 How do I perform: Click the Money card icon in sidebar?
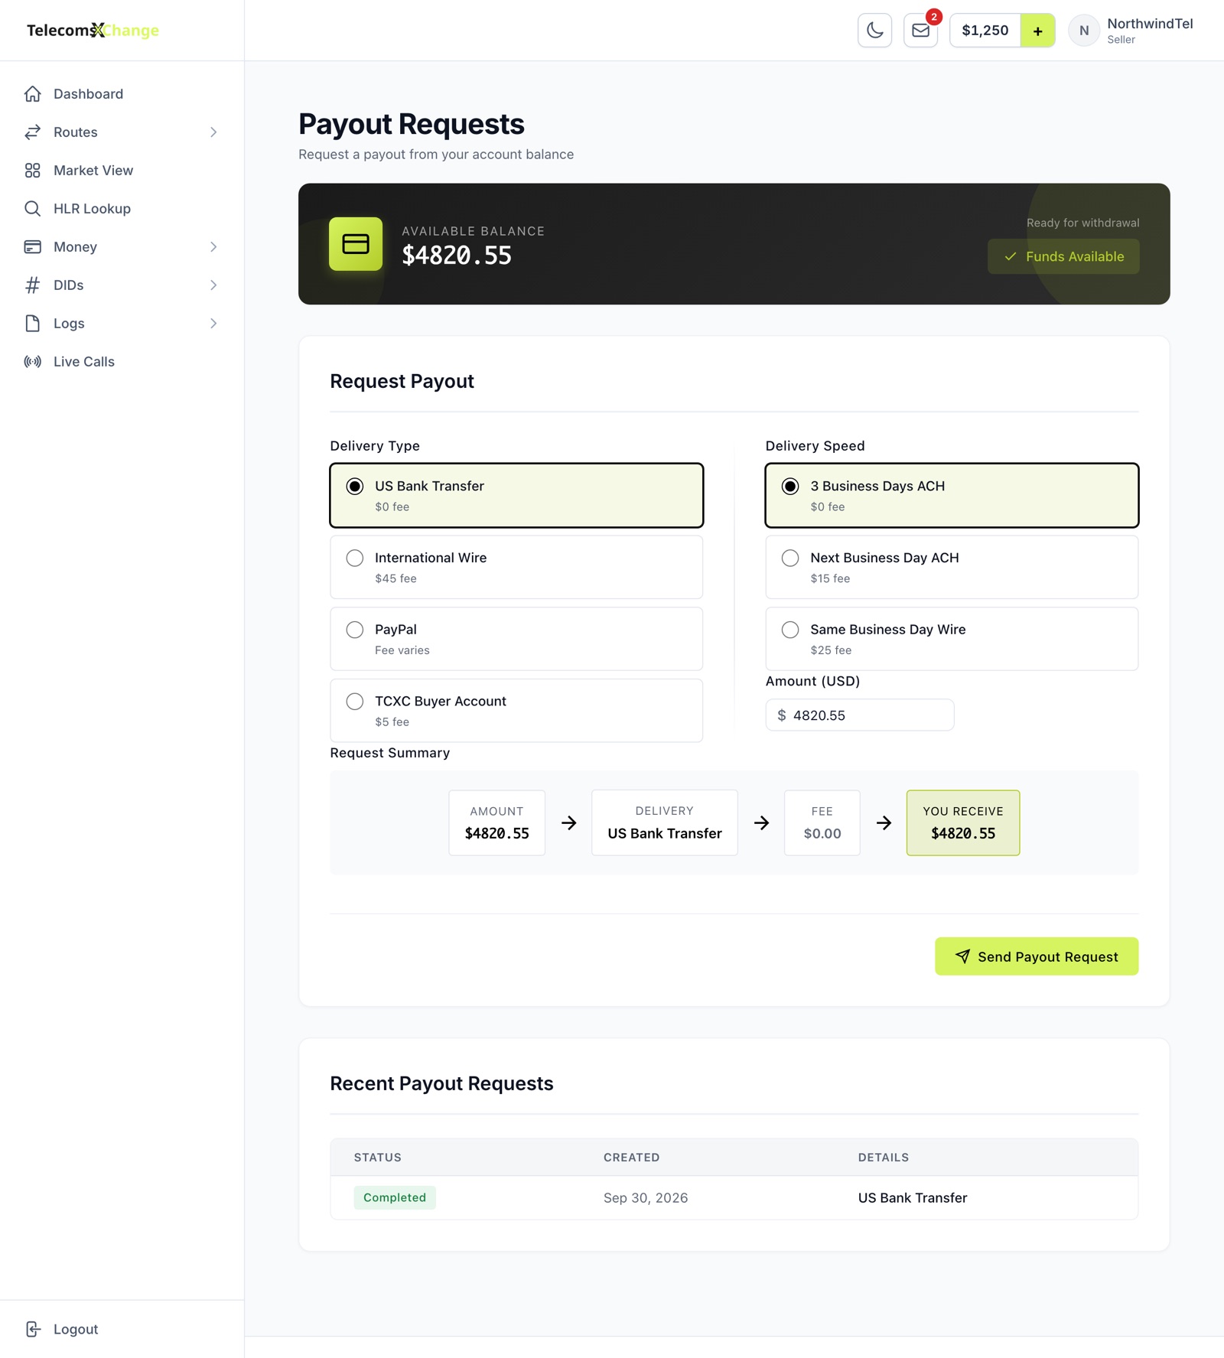click(32, 247)
